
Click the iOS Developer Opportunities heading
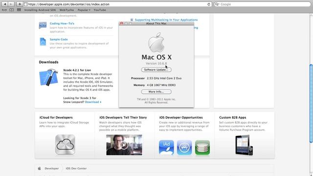181,117
